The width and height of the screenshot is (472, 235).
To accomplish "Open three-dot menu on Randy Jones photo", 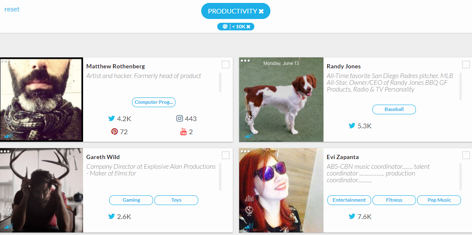I will point(245,61).
